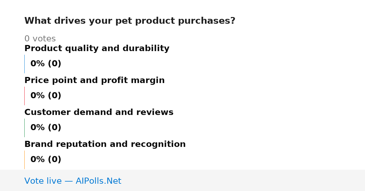This screenshot has height=191, width=365.
Task: Click the 0% (0) result under Product quality
Action: point(46,64)
